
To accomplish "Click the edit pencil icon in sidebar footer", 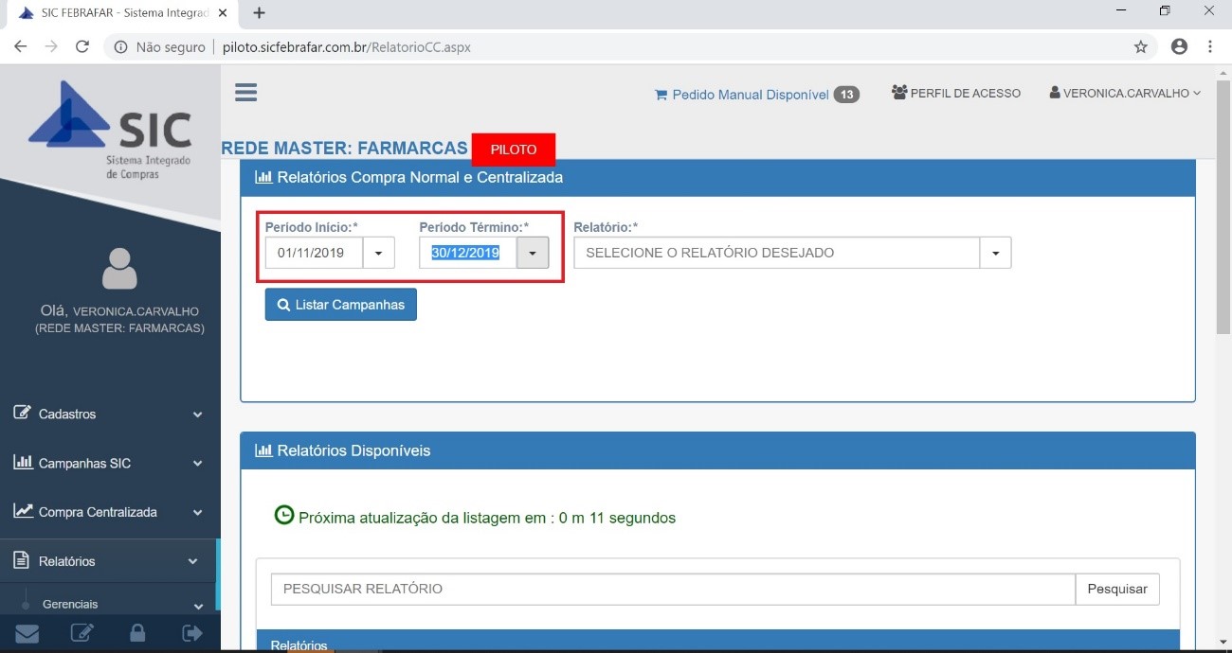I will [82, 633].
